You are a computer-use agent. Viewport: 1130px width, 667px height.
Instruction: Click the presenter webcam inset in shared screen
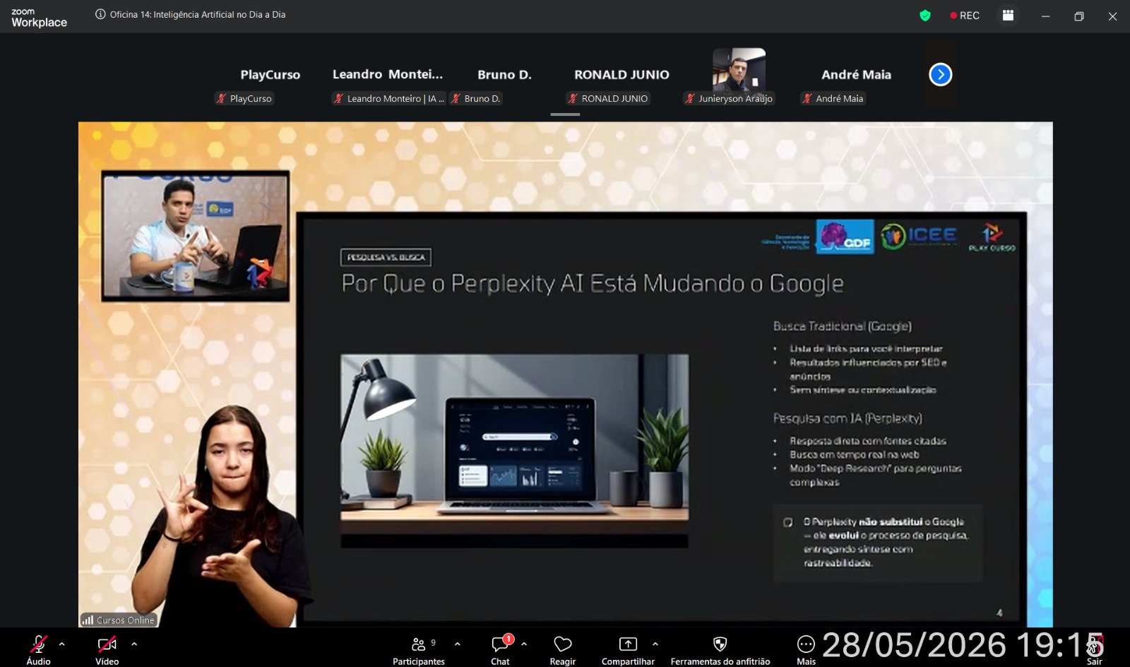[x=196, y=236]
